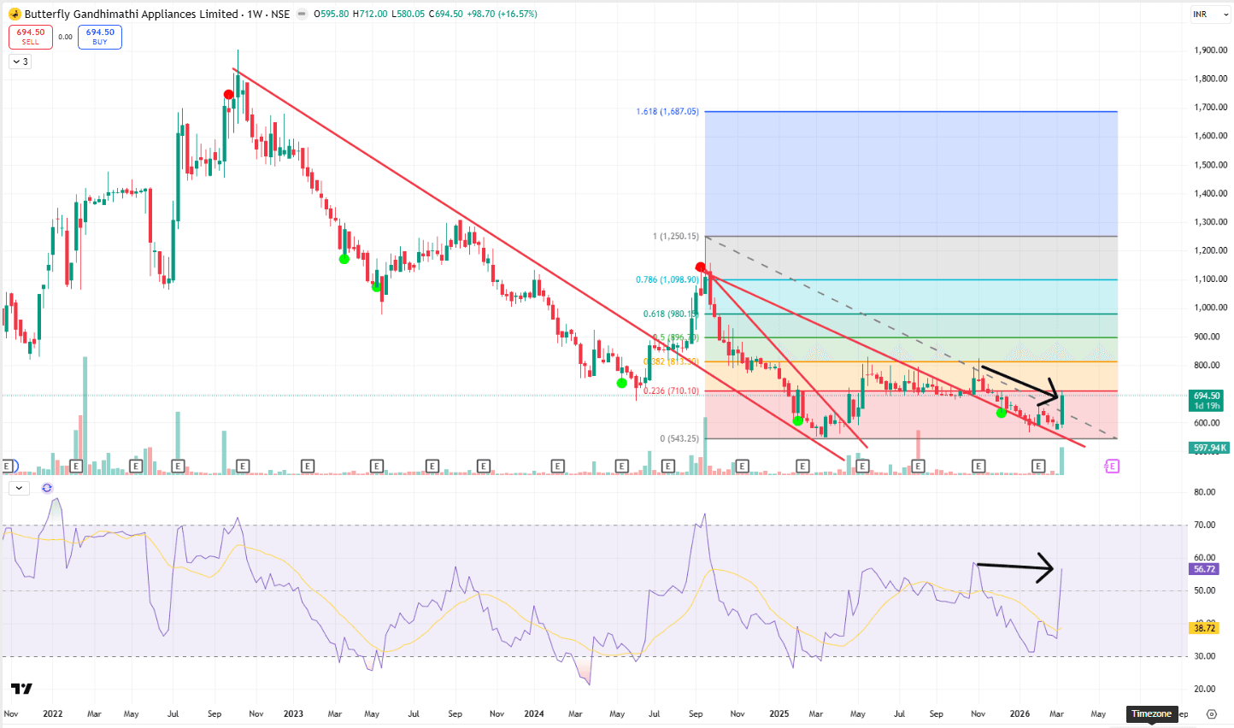This screenshot has width=1234, height=728.
Task: Click the 694.50 BUY button
Action: pyautogui.click(x=100, y=37)
